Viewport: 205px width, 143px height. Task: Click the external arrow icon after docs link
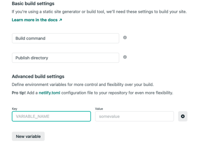point(61,20)
